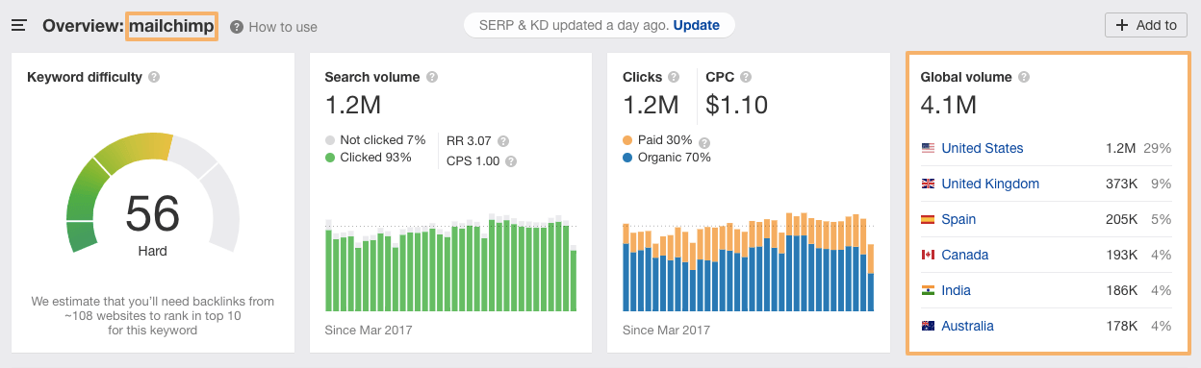This screenshot has width=1201, height=368.
Task: Click the help icon beside Paid 30%
Action: (x=703, y=142)
